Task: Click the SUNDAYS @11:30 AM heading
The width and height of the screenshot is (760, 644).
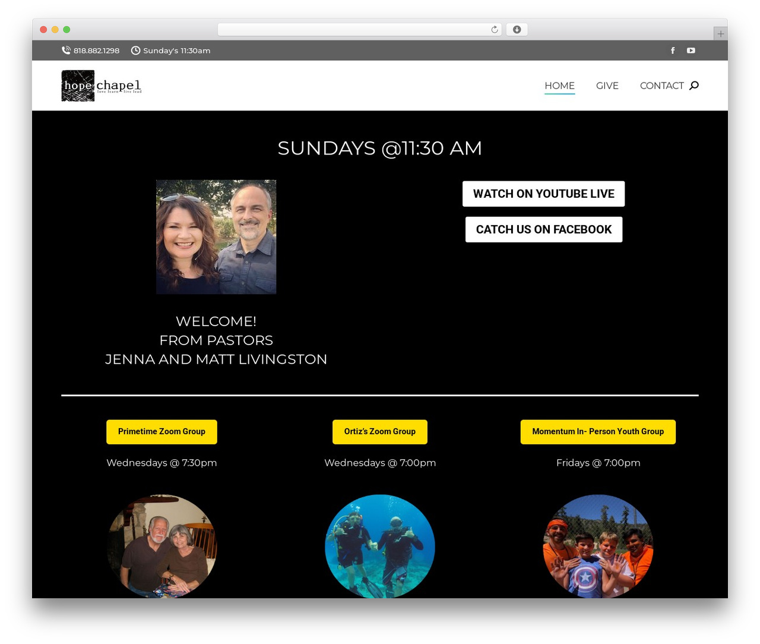Action: point(380,148)
